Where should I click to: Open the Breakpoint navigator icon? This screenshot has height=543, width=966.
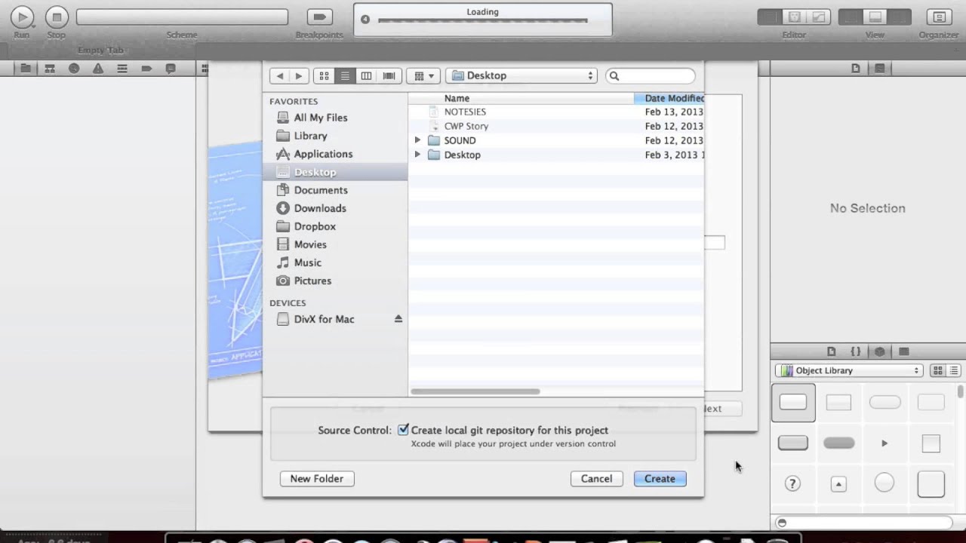146,68
